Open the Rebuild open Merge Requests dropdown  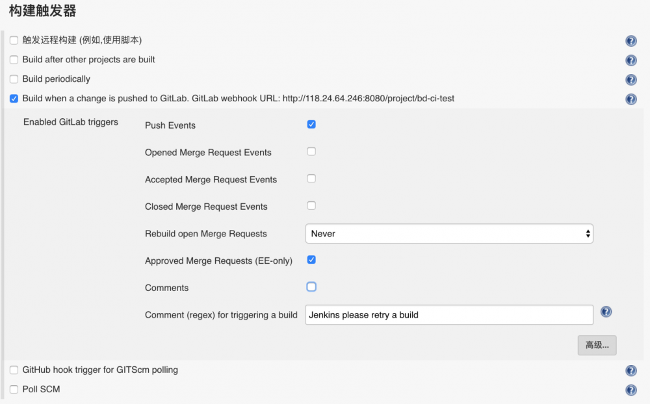click(x=449, y=233)
